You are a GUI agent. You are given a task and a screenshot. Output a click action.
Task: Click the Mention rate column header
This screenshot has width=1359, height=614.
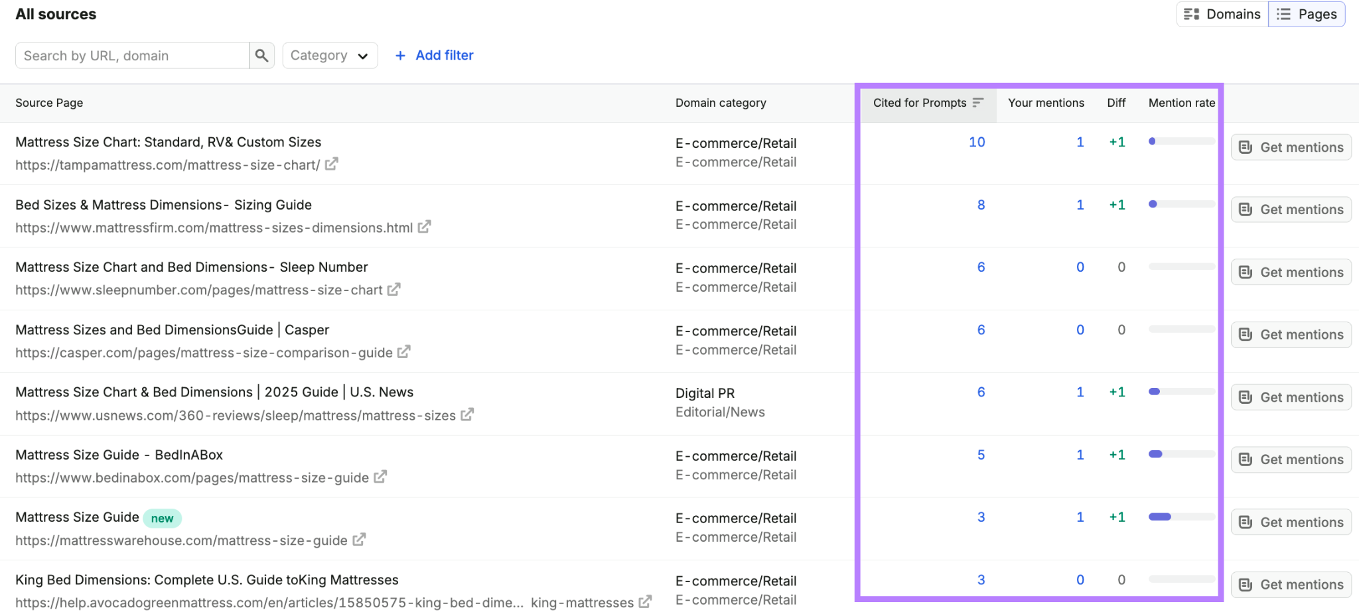pos(1182,103)
